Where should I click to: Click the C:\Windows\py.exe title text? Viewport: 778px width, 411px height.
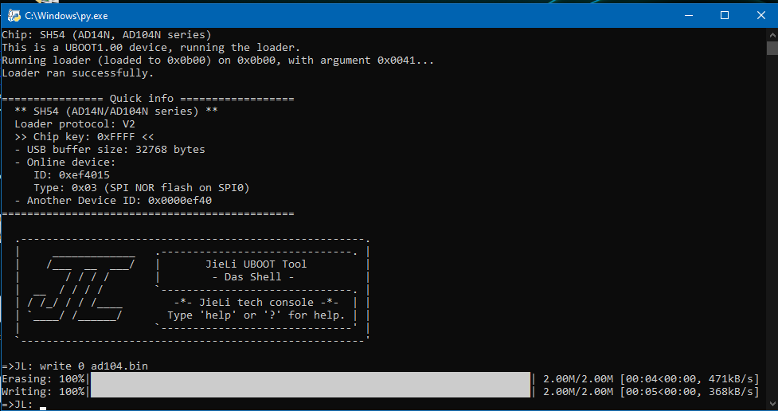click(x=66, y=16)
